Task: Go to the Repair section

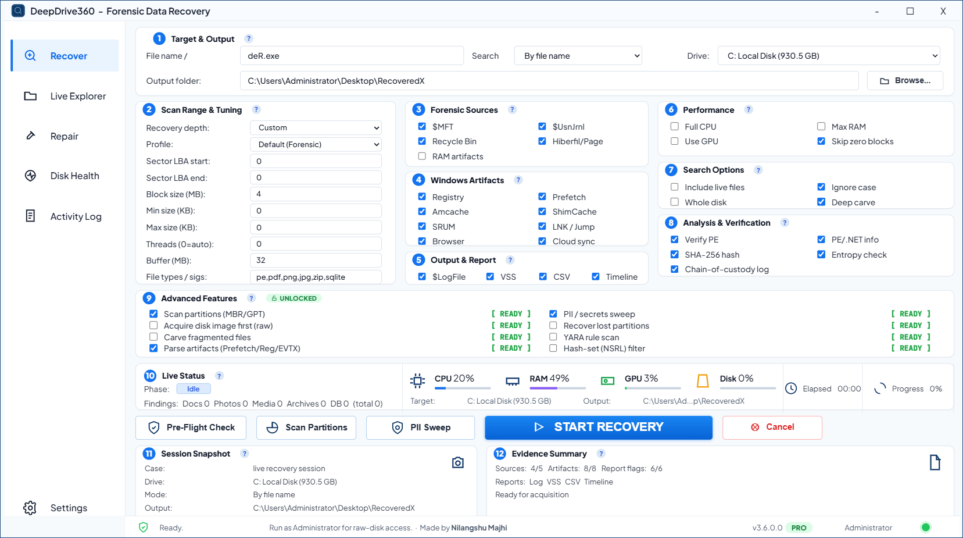Action: (x=65, y=136)
